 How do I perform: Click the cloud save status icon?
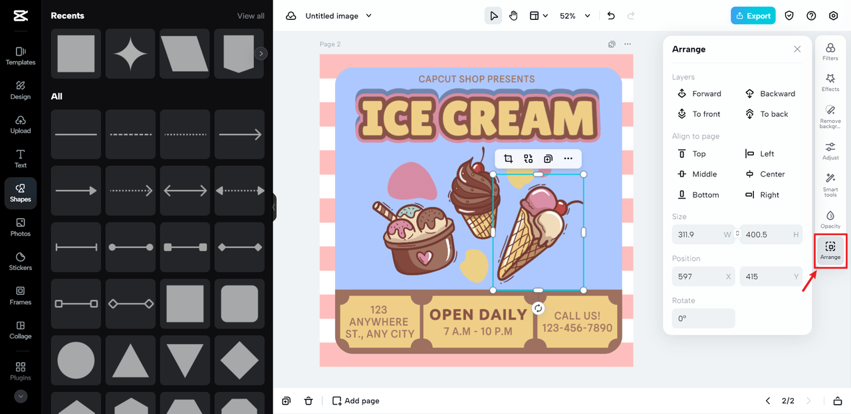[x=291, y=16]
